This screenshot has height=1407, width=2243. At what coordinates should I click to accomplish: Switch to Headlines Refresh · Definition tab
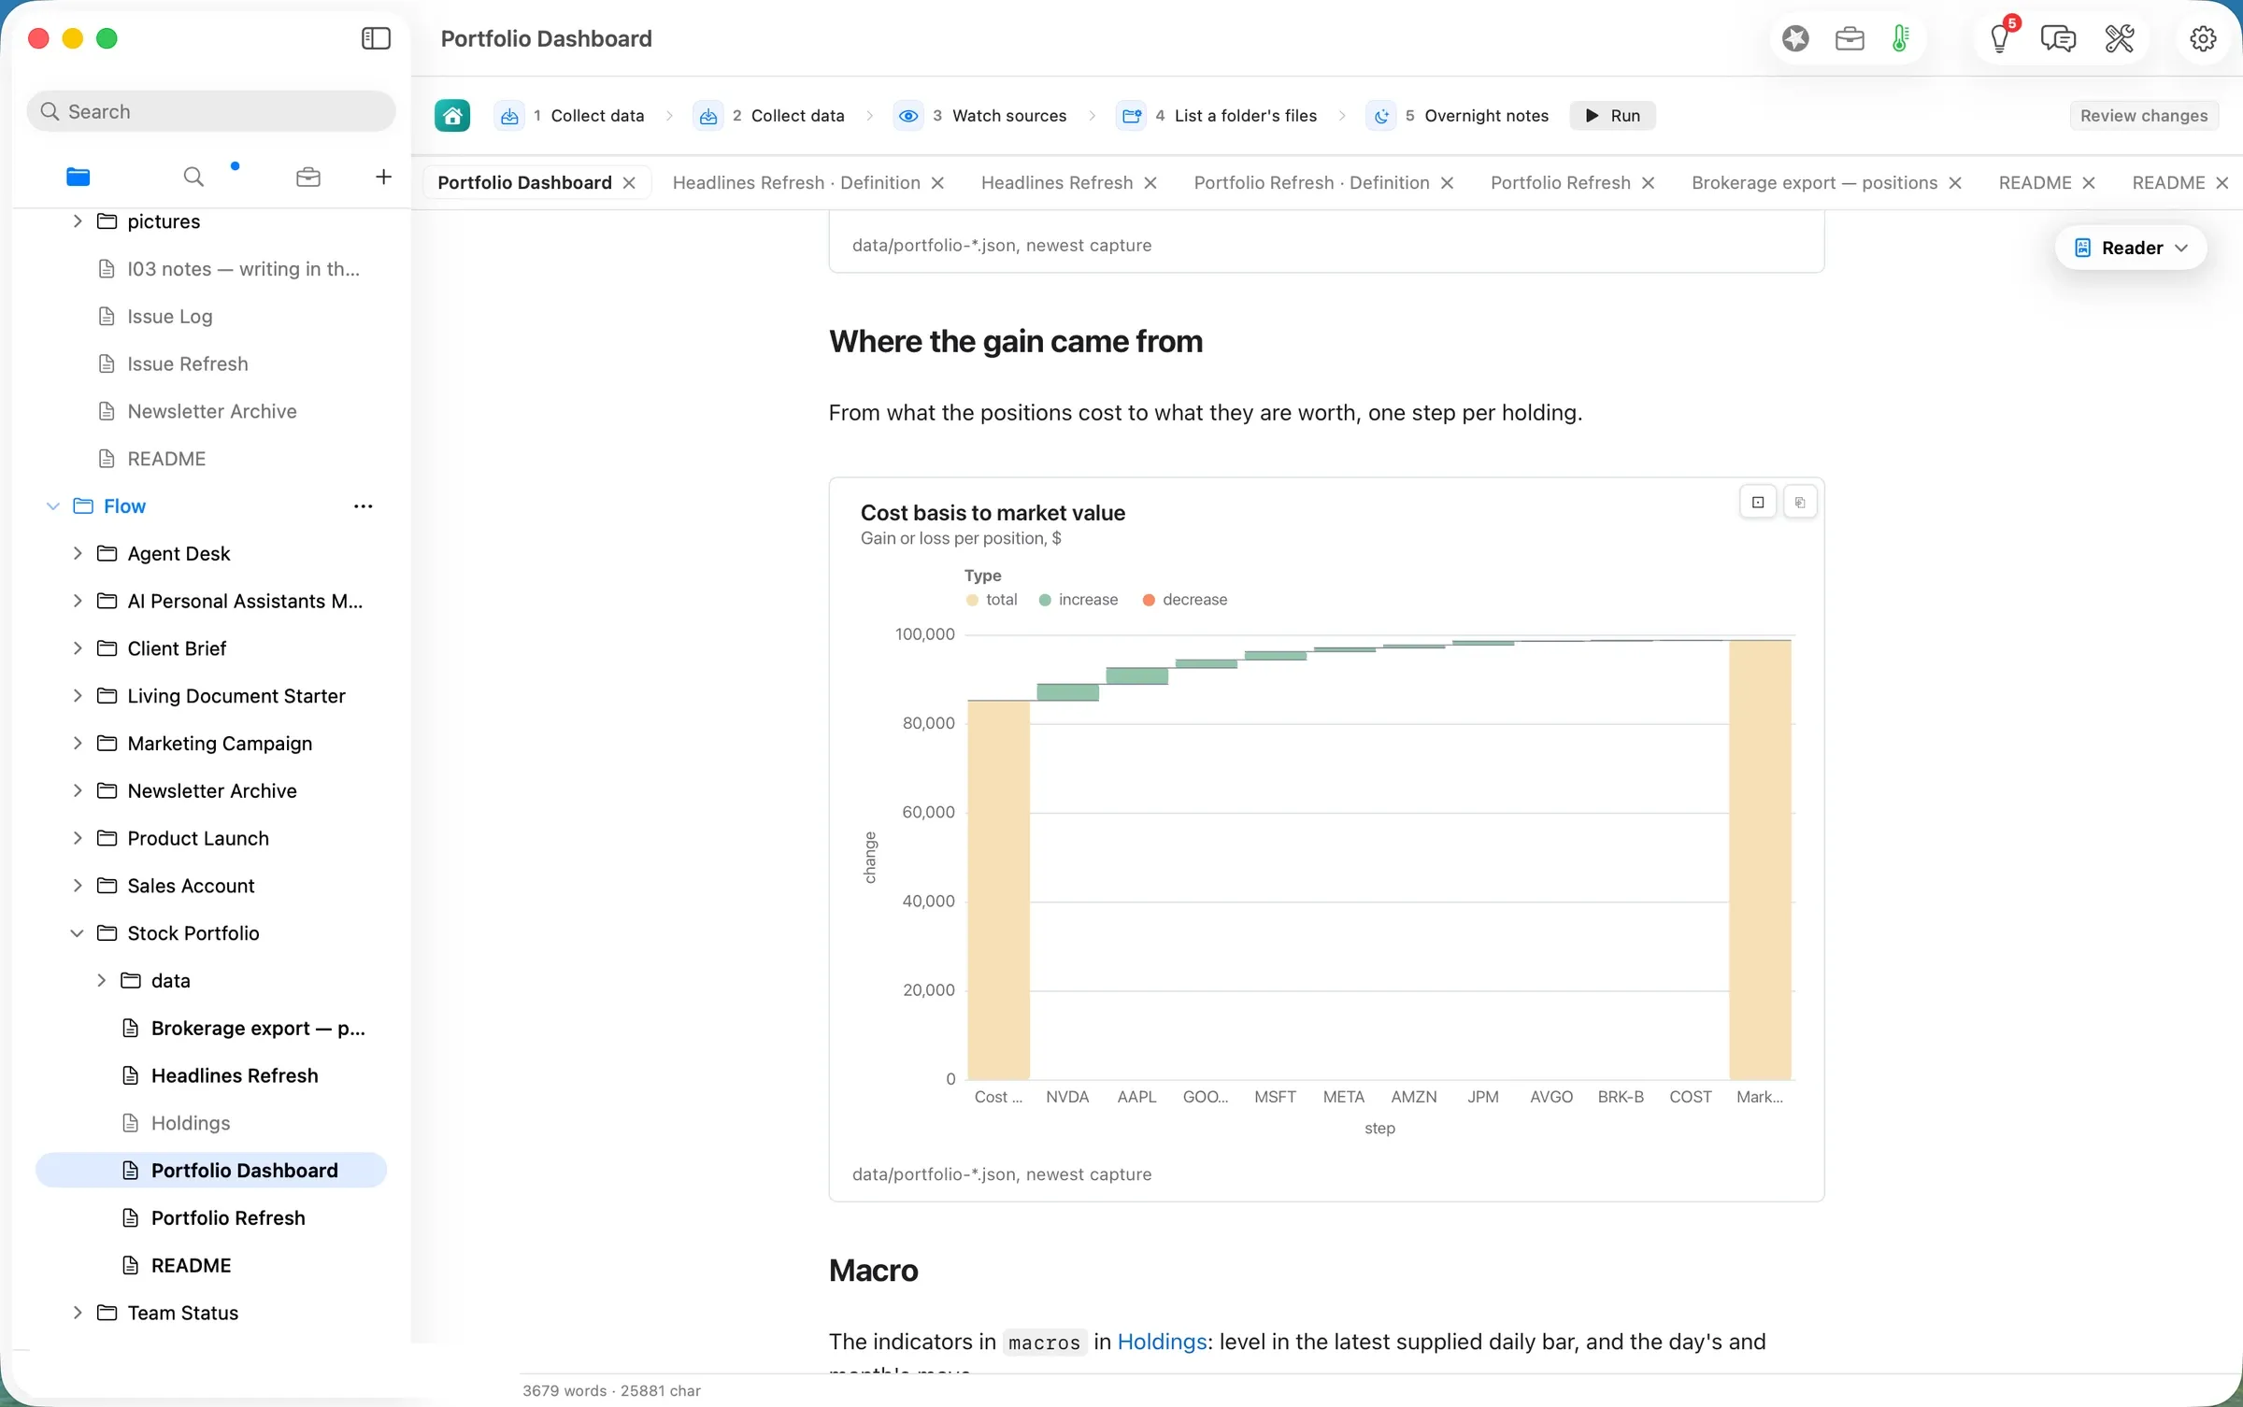point(796,183)
